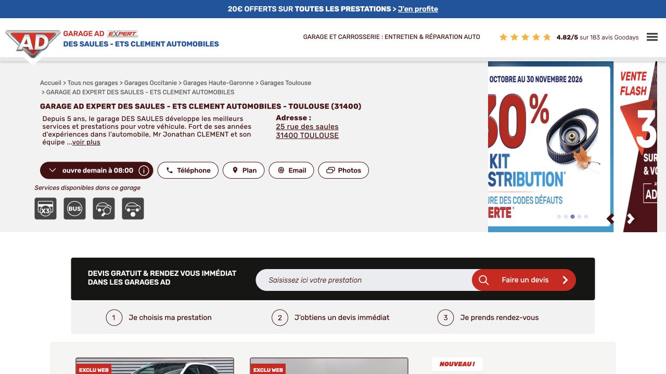Focus the 'Saisissez ici votre prestation' field
Viewport: 666px width, 374px height.
click(x=364, y=280)
